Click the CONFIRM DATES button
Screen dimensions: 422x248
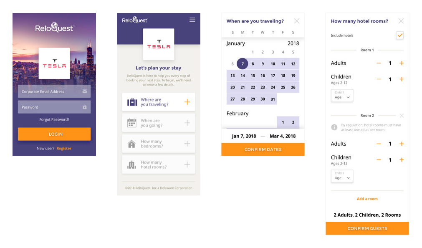pos(263,149)
